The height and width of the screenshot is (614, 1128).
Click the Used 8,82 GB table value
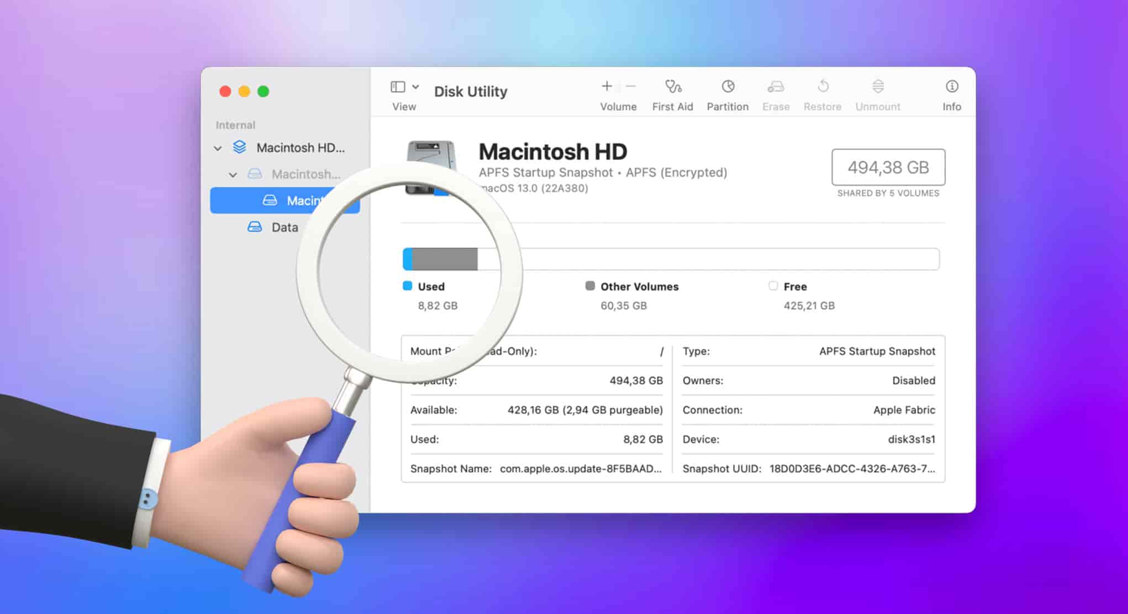(643, 440)
